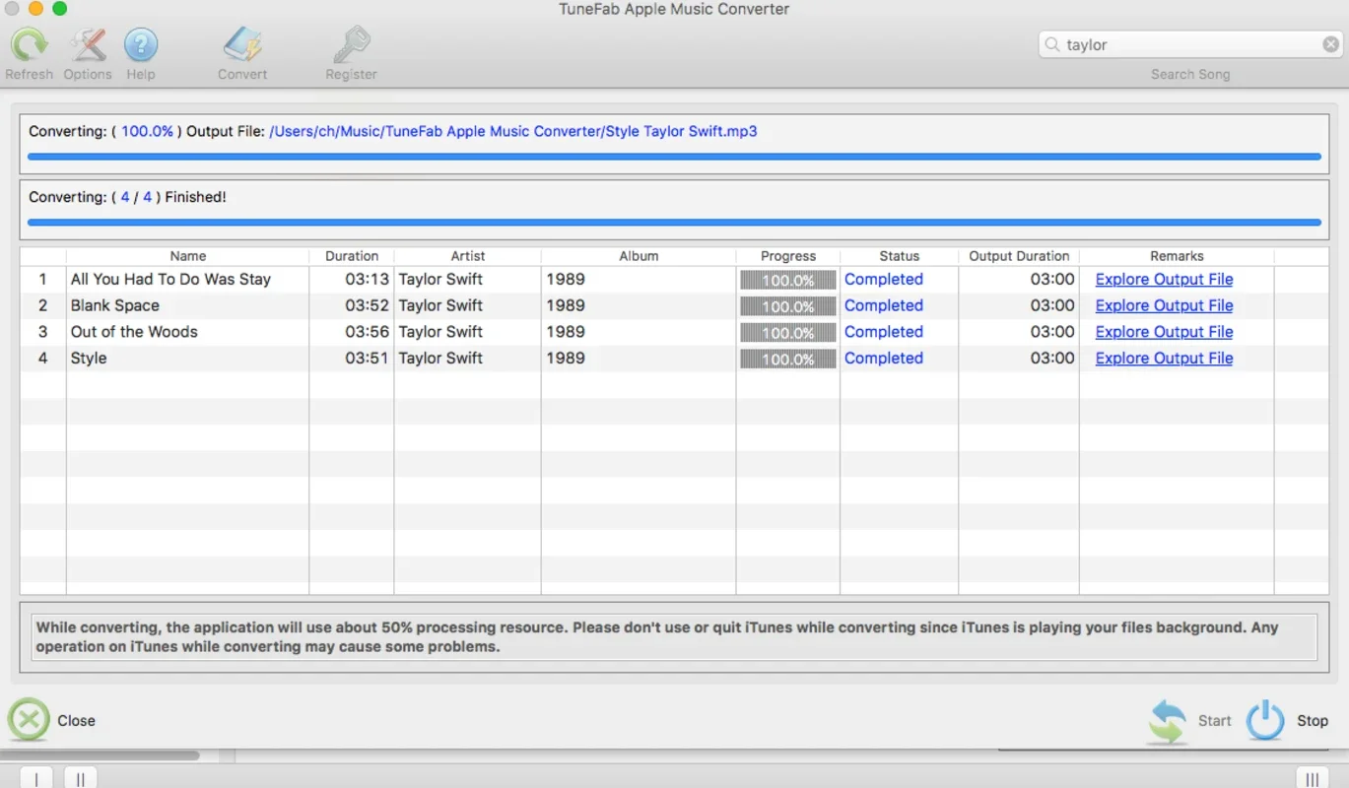The width and height of the screenshot is (1349, 788).
Task: Click the green window zoom button
Action: coord(59,9)
